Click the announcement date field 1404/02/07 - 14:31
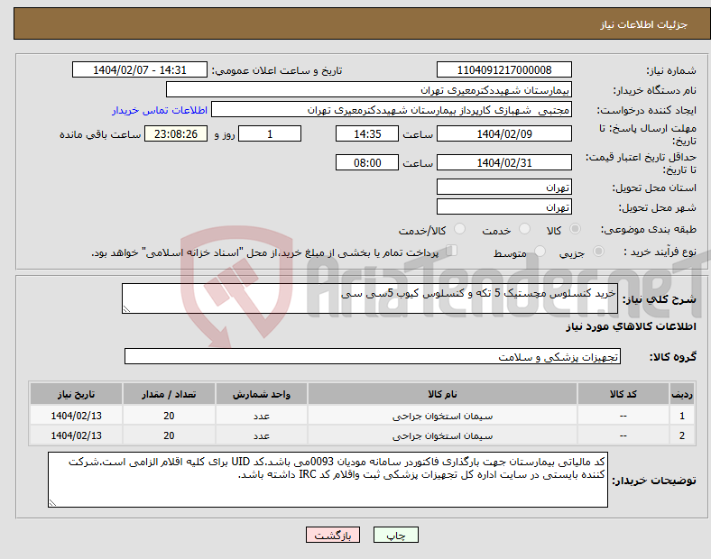The image size is (711, 559). point(140,70)
